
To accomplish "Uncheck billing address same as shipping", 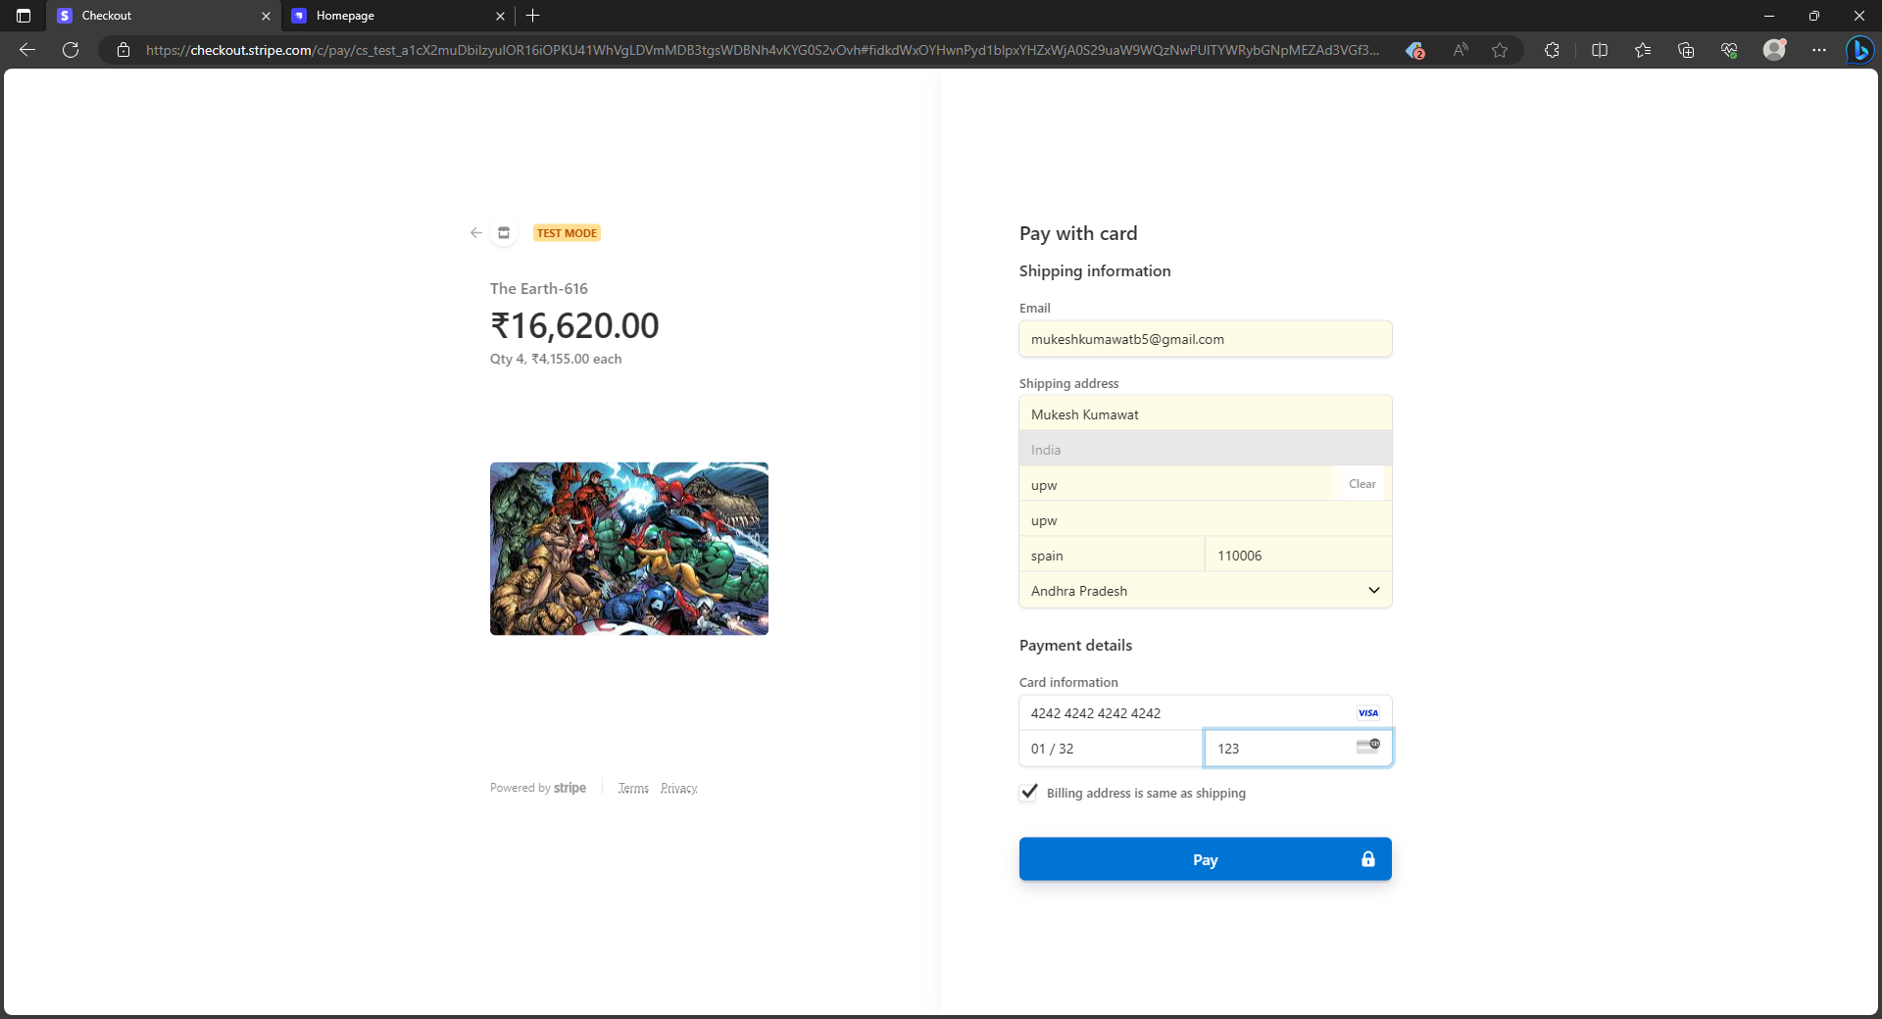I will point(1027,793).
